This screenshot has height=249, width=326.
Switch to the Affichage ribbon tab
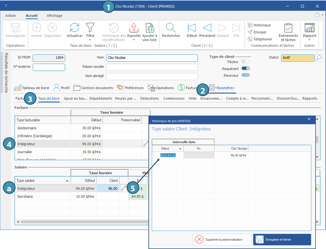tap(54, 16)
